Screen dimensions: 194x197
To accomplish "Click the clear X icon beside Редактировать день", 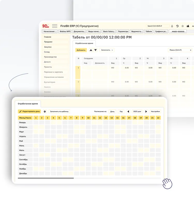I will click(45, 111).
